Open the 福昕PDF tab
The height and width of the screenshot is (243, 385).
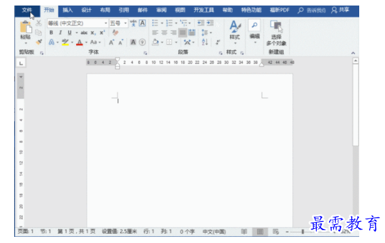[x=279, y=10]
